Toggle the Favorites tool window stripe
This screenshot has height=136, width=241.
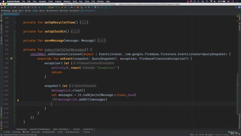click(x=1, y=125)
